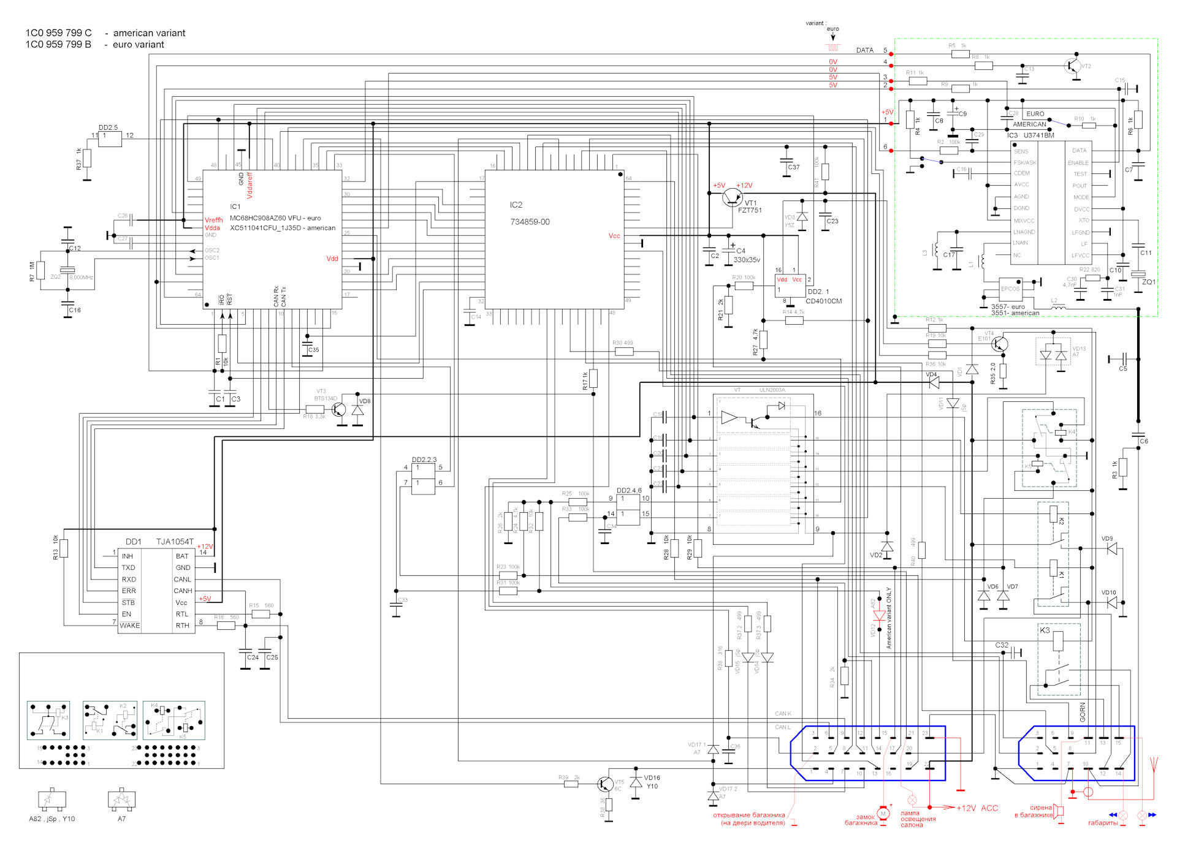The width and height of the screenshot is (1177, 848).
Task: Select the ZQ2 8,000MHz crystal symbol
Action: coord(67,270)
